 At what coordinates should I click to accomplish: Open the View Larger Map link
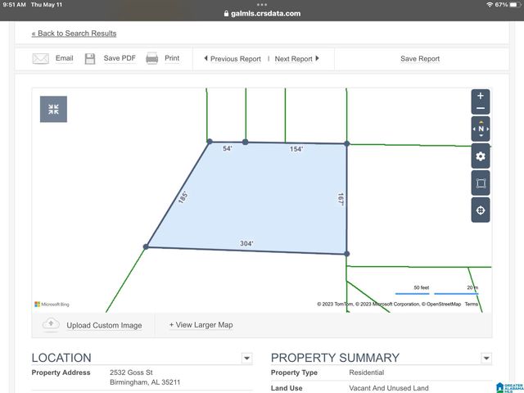pyautogui.click(x=201, y=325)
